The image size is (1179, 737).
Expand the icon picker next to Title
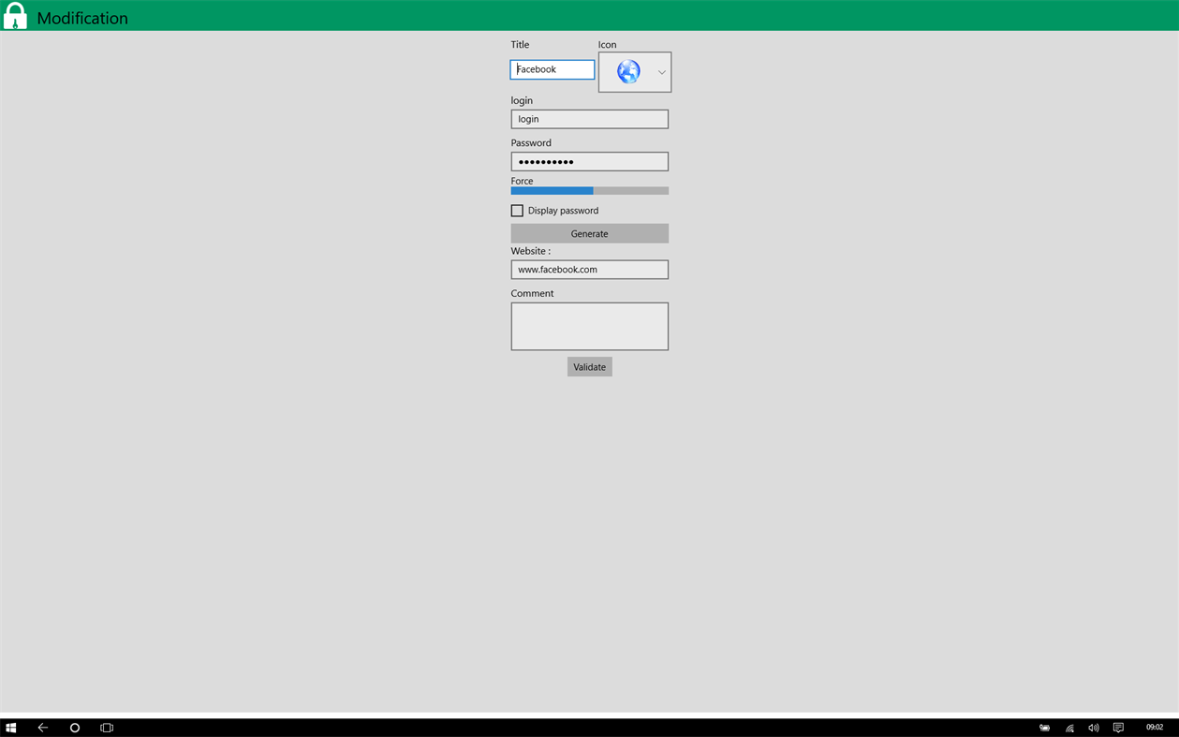(660, 71)
